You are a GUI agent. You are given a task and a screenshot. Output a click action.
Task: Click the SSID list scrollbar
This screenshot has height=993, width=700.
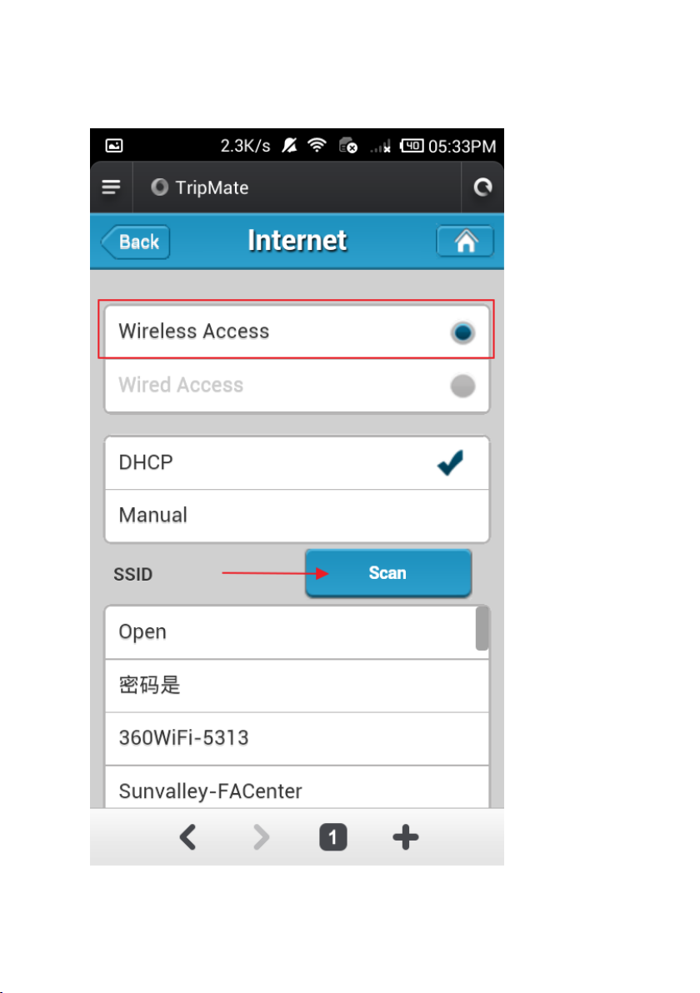click(482, 628)
